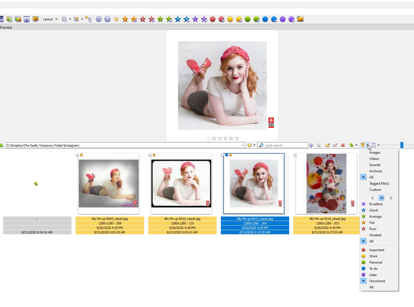Click the thumbnail size slider handle
414x307 pixels.
[x=402, y=145]
